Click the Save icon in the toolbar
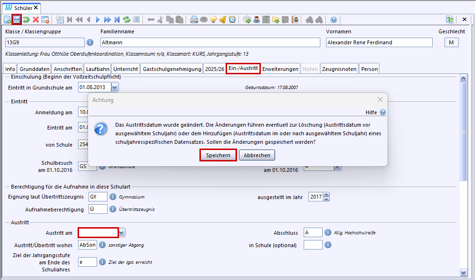This screenshot has height=280, width=476. click(x=17, y=20)
